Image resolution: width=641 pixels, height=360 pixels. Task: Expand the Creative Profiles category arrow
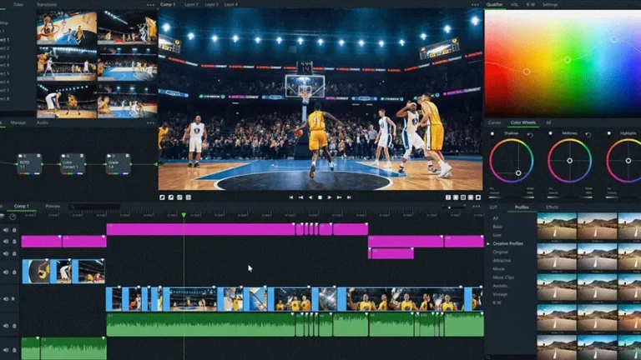tap(488, 243)
